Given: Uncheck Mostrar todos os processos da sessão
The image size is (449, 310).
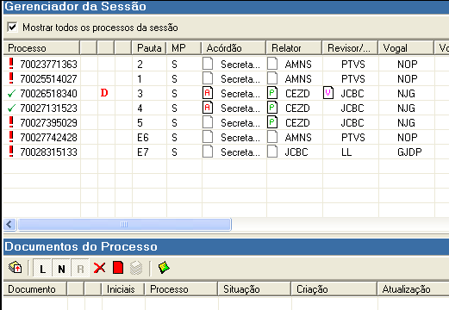Looking at the screenshot, I should [12, 28].
